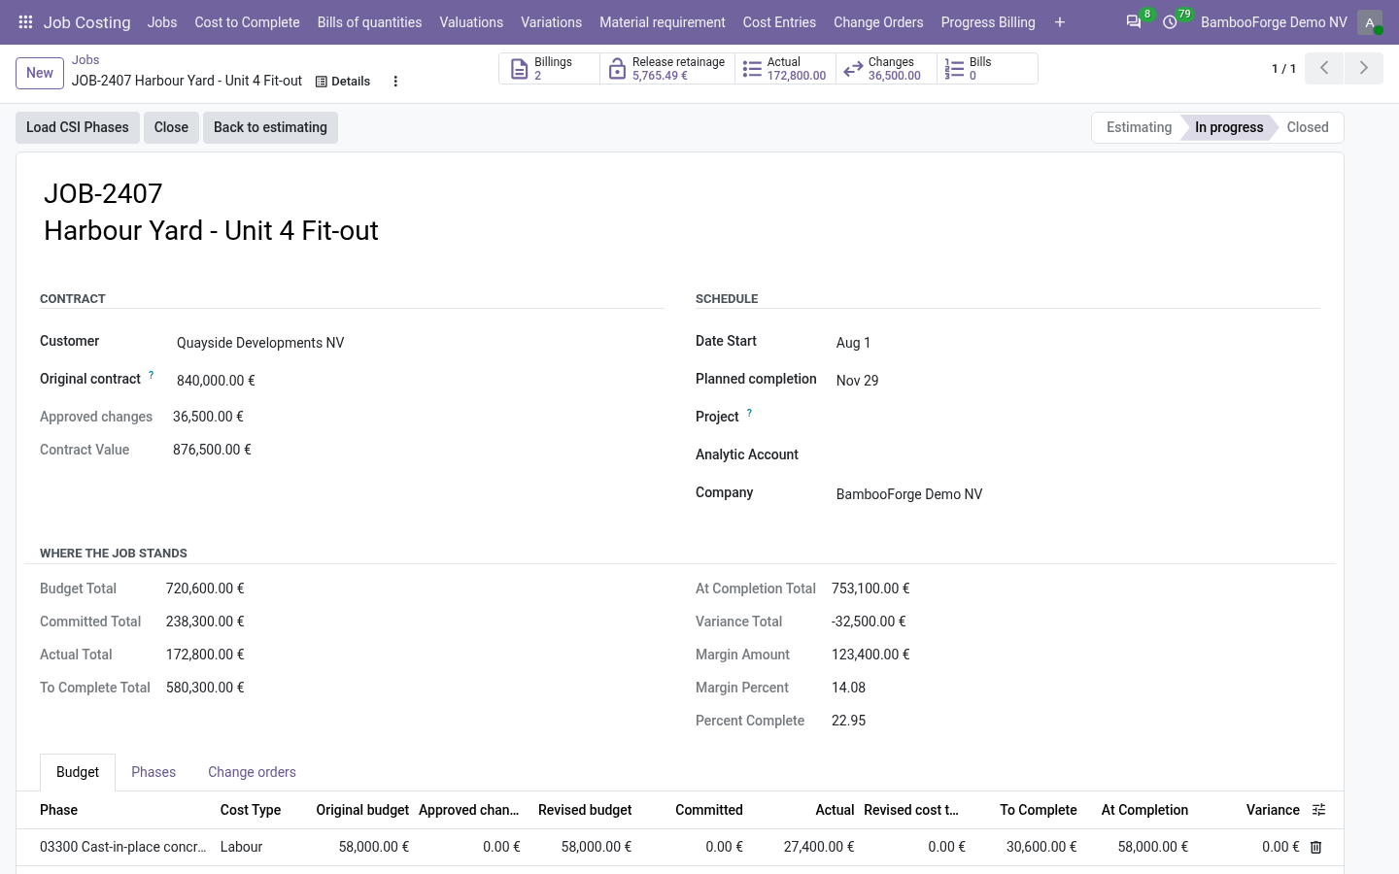Screen dimensions: 1399x874
Task: Open the activities clock icon
Action: (1171, 22)
